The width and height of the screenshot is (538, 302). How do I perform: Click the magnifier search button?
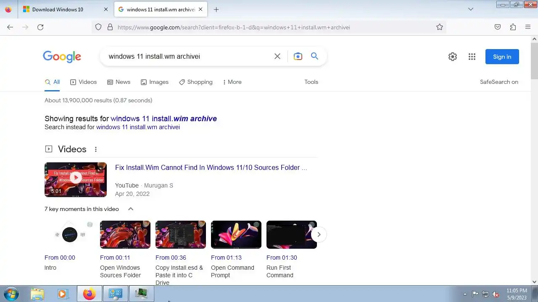click(x=314, y=56)
